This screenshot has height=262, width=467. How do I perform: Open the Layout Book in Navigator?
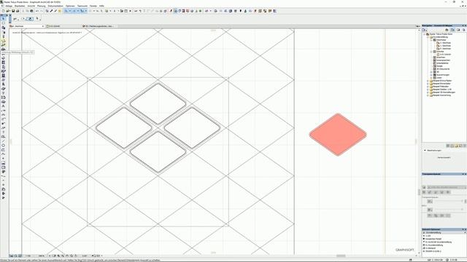[458, 30]
